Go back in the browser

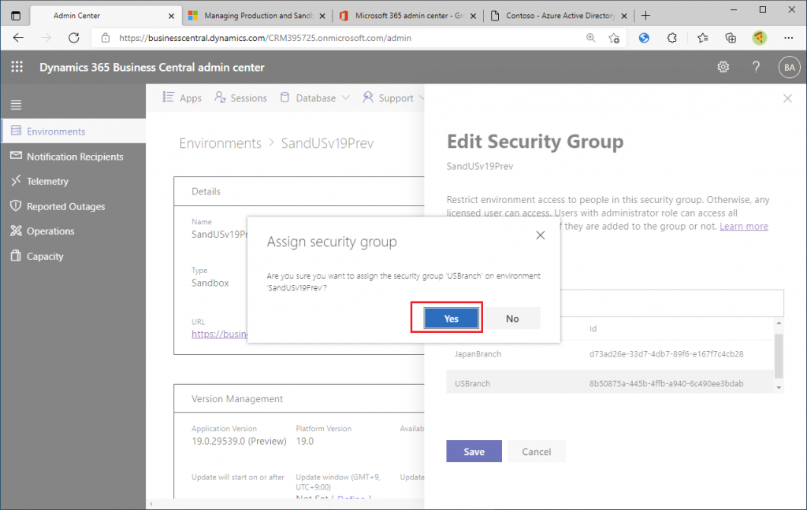(x=19, y=38)
